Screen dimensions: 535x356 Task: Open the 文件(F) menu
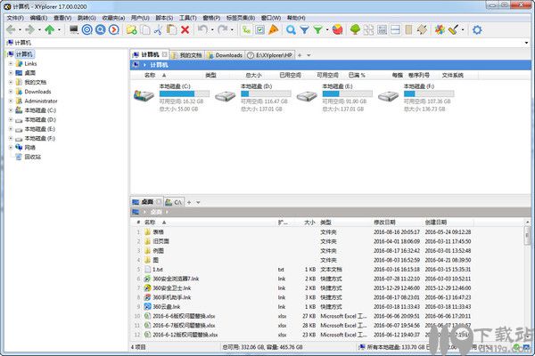tap(15, 18)
